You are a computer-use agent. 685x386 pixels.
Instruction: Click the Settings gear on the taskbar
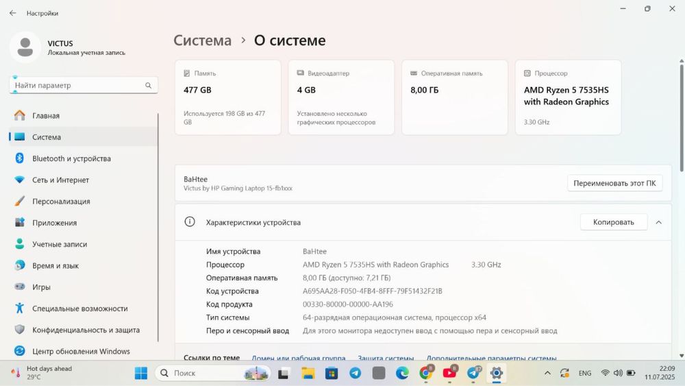coord(496,374)
